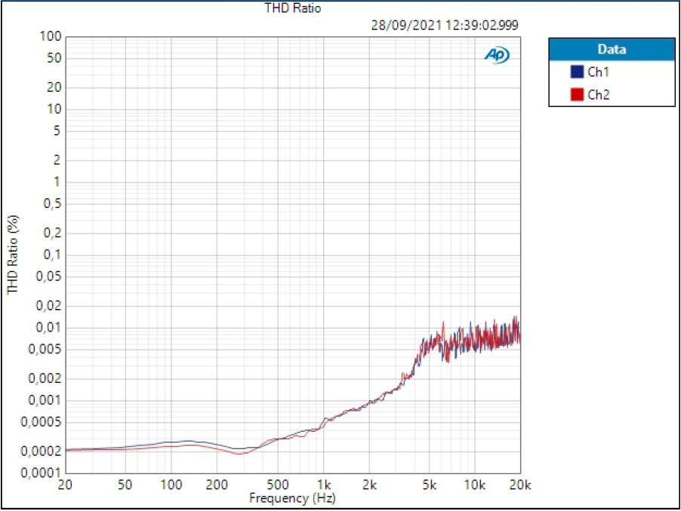Click the red Ch2 color swatch
681x511 pixels.
[577, 94]
